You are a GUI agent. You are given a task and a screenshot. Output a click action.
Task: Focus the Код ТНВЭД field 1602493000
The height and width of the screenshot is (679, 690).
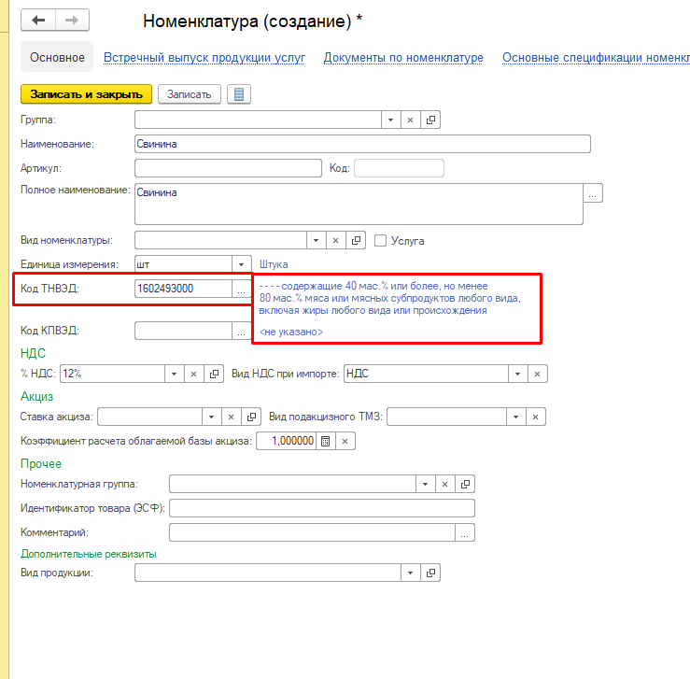pos(184,289)
